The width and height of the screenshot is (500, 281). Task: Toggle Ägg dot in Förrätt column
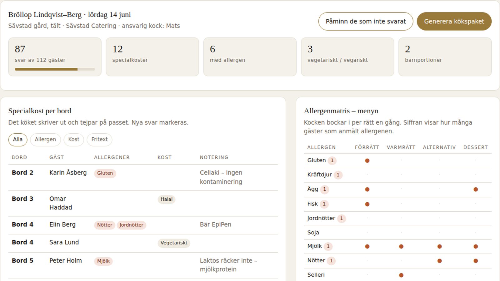367,189
